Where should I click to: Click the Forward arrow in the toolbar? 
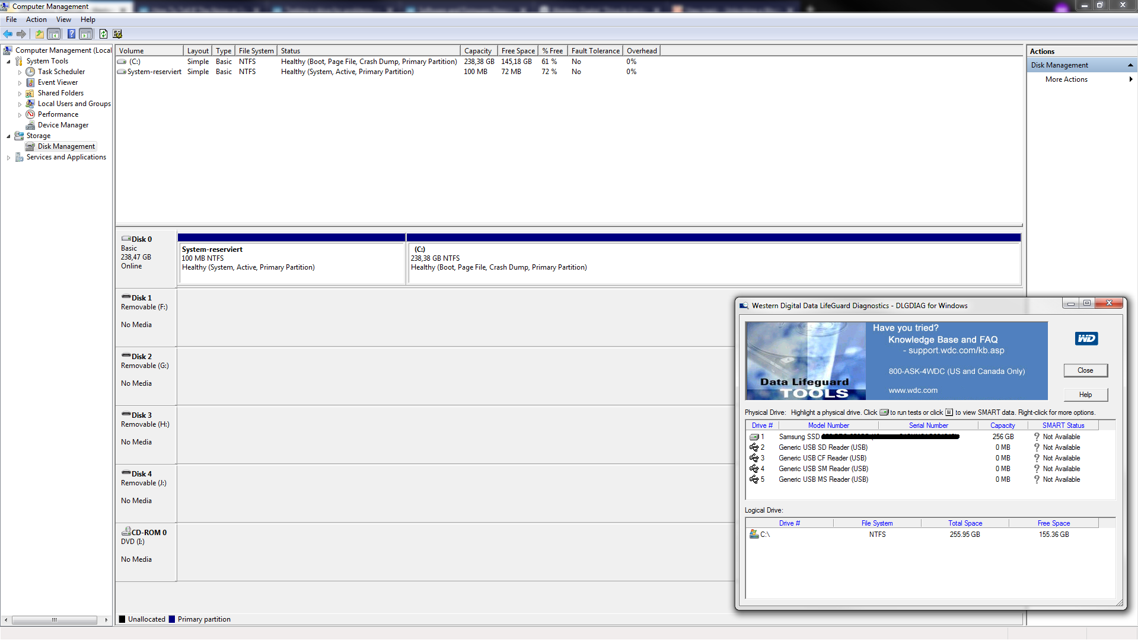pos(21,34)
